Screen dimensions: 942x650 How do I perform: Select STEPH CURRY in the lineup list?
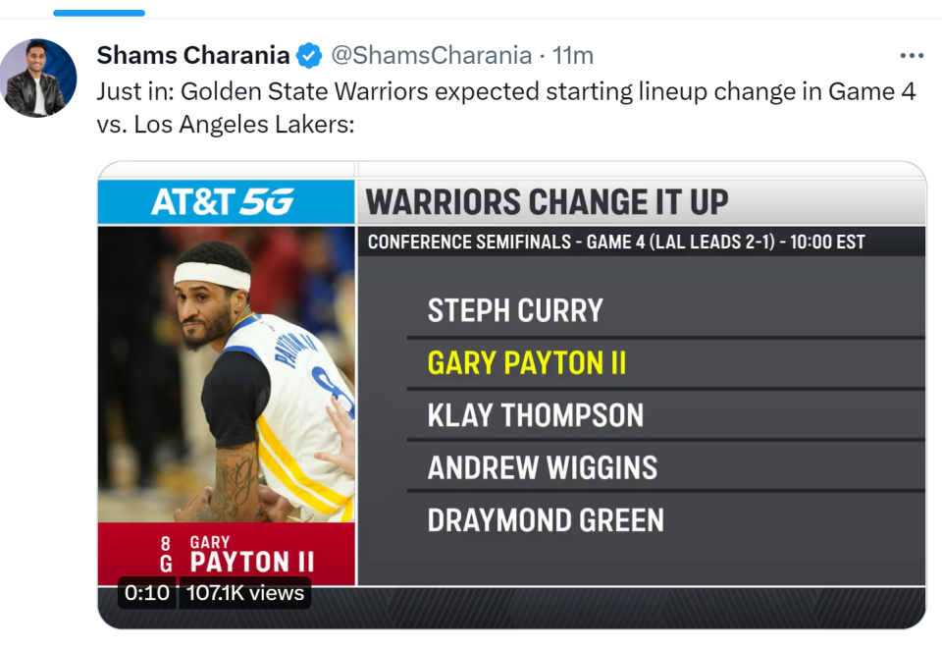[515, 311]
